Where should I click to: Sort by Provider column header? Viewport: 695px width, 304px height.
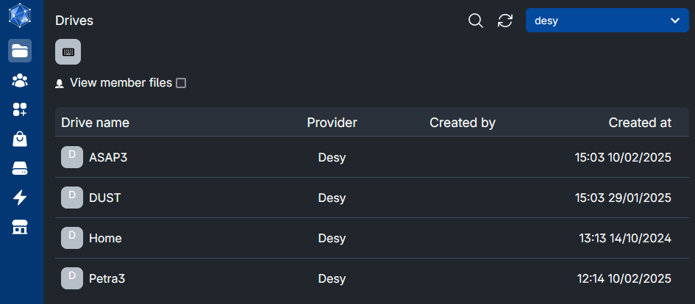(332, 123)
